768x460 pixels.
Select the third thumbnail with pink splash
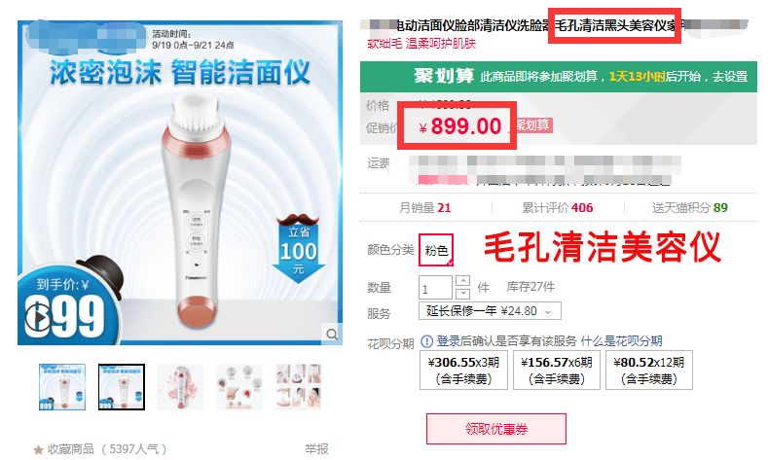click(x=180, y=387)
